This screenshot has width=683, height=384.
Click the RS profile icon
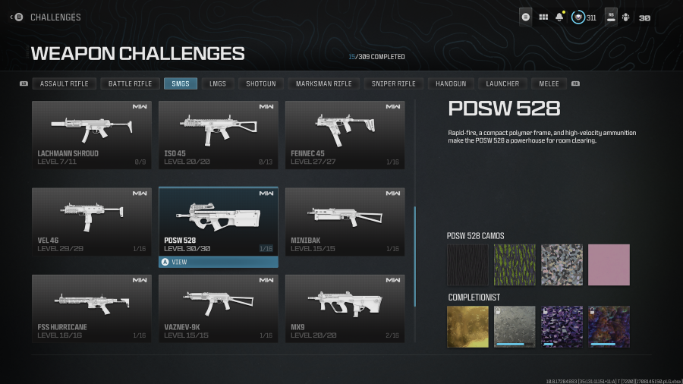[611, 17]
